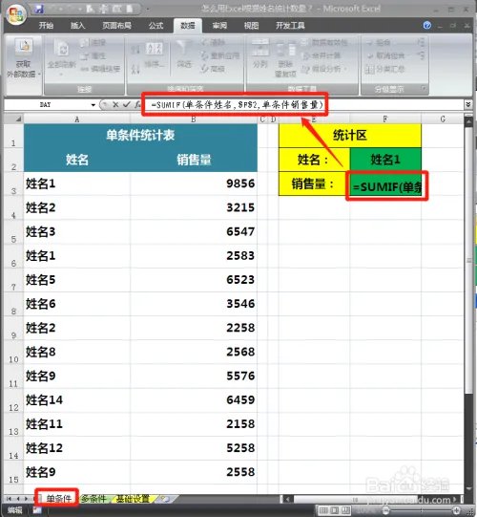Cancel formula entry with the X icon
This screenshot has width=477, height=517.
tap(115, 105)
